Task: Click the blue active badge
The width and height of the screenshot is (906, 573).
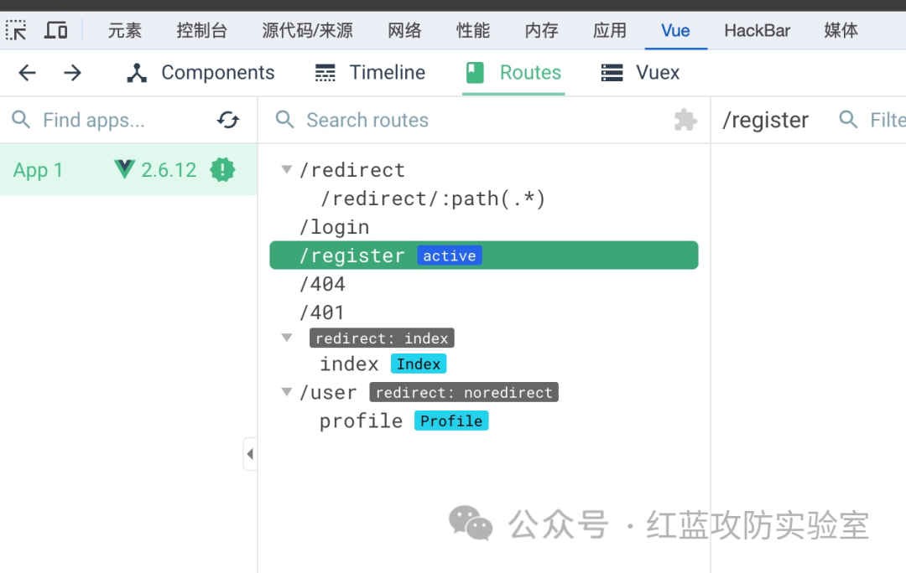Action: [450, 256]
